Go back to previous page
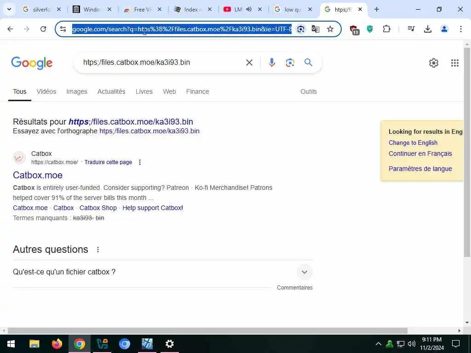The image size is (471, 353). [10, 29]
